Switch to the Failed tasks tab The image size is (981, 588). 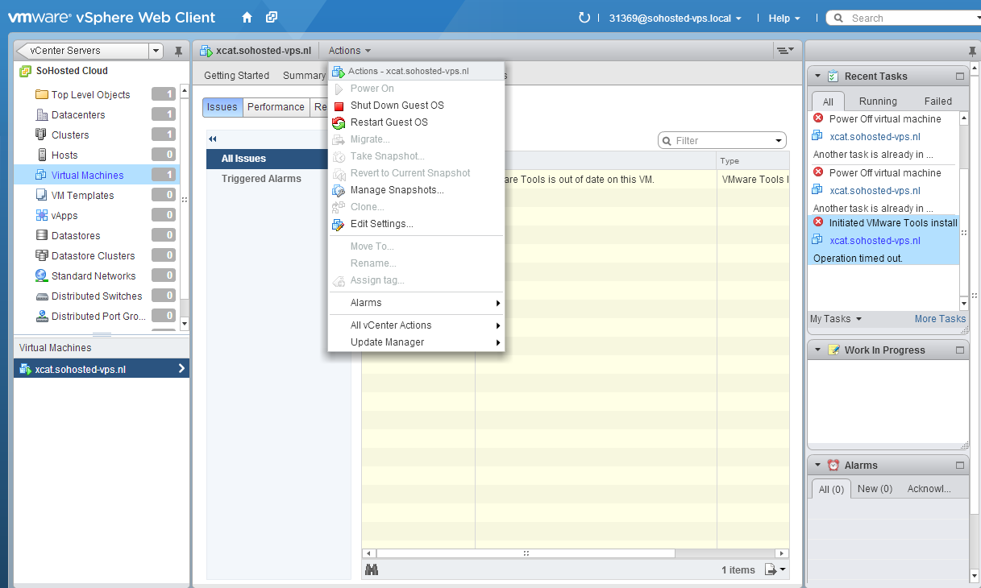tap(937, 101)
